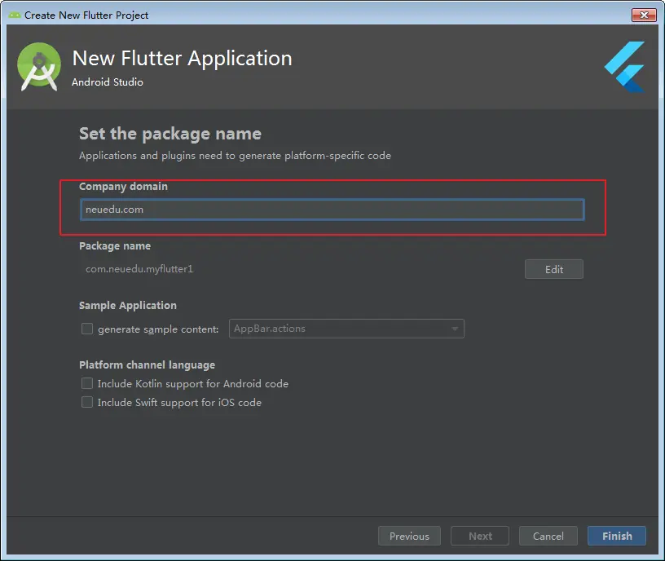Click the Previous button
Viewport: 665px width, 561px height.
(409, 536)
